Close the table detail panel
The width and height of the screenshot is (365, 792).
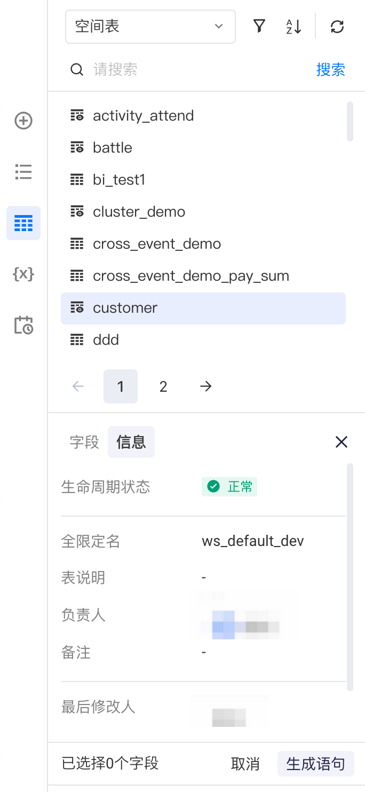pyautogui.click(x=342, y=441)
